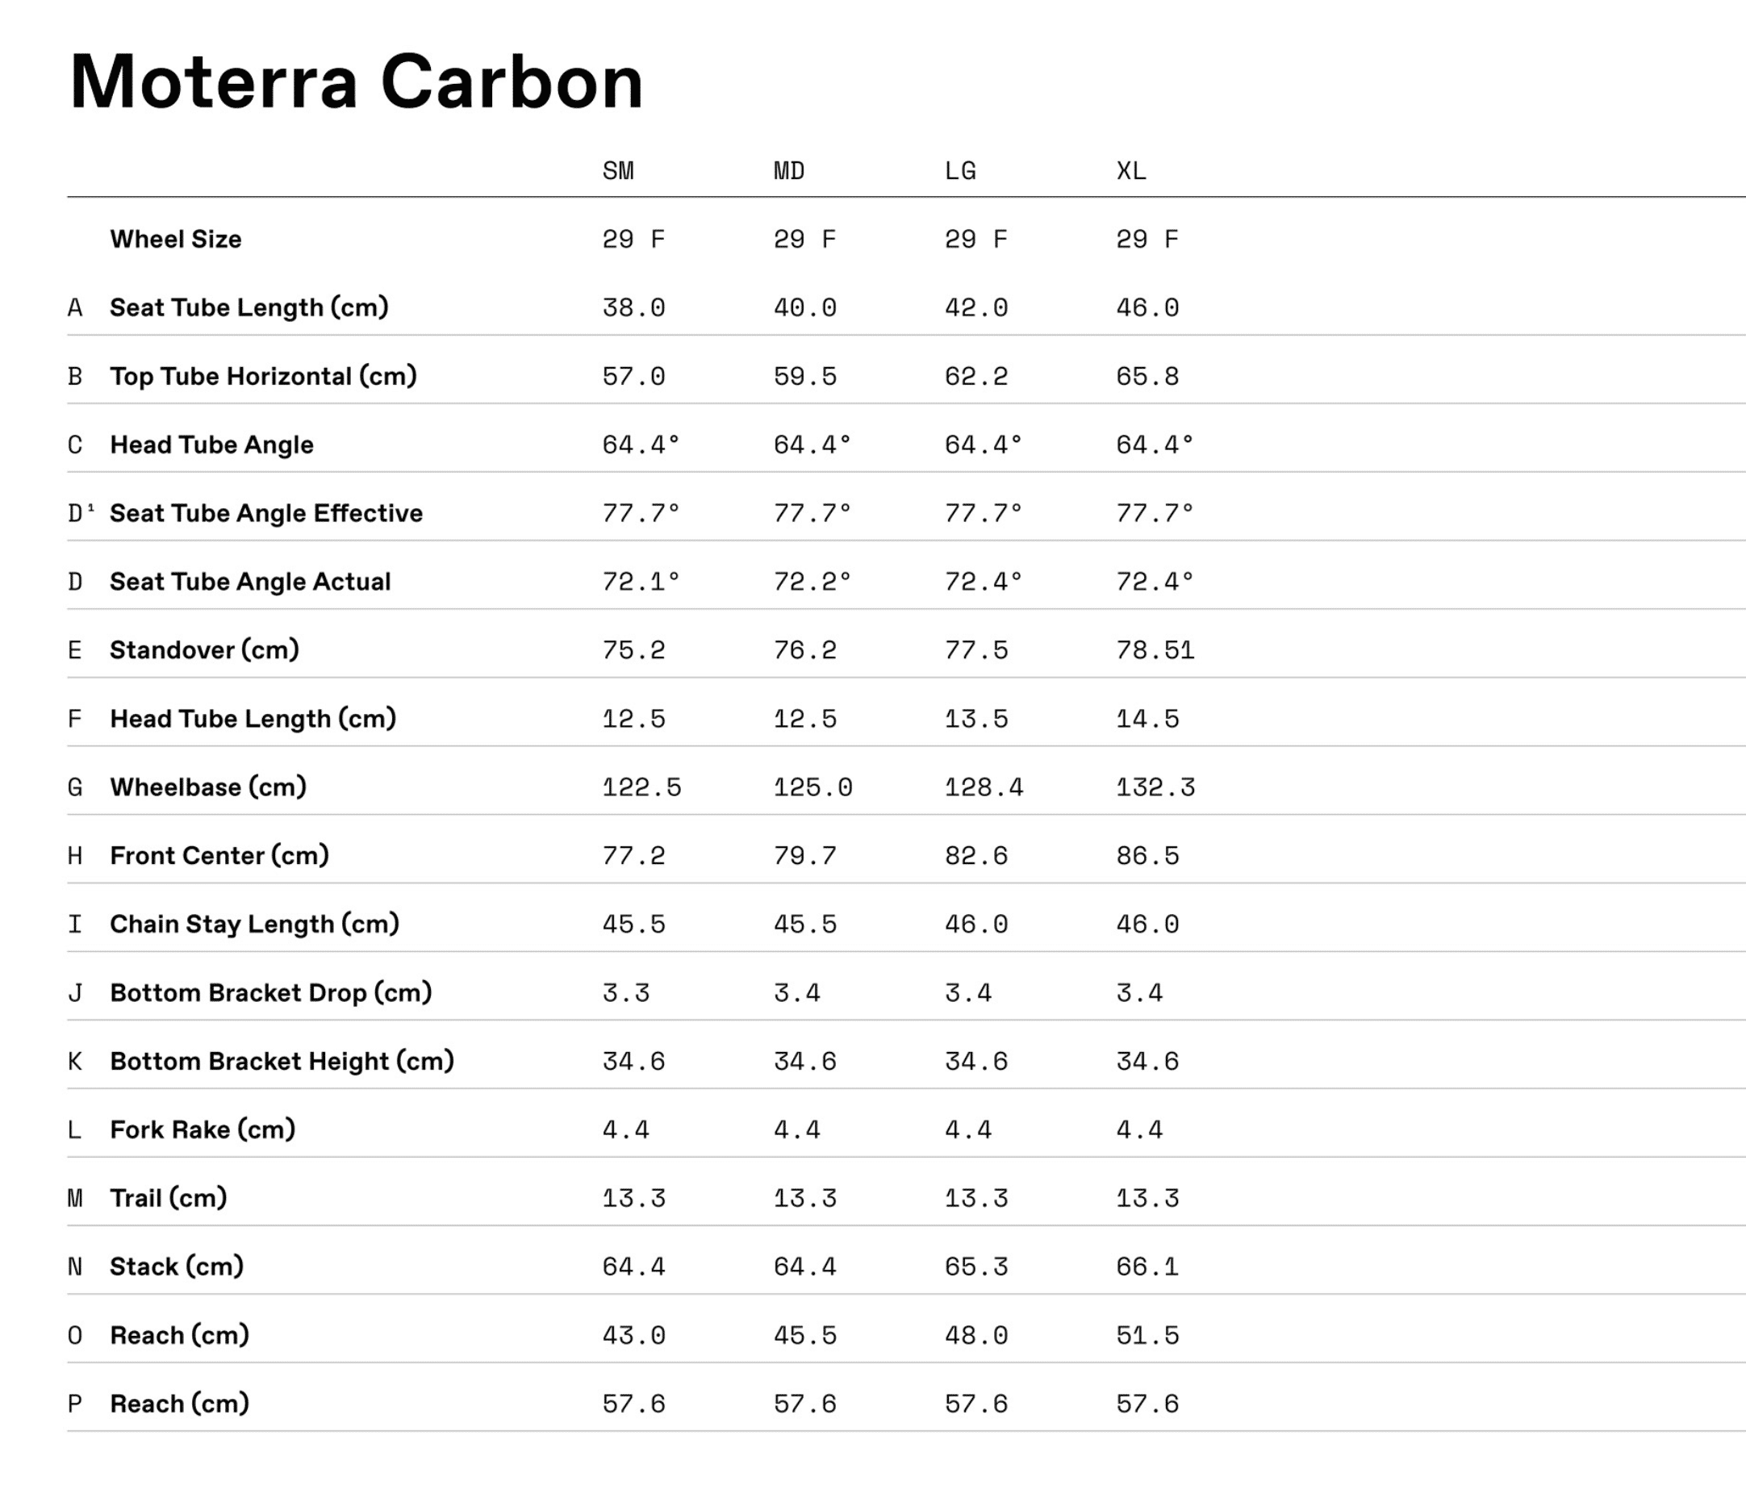Viewport: 1746px width, 1486px height.
Task: Click the Seat Tube Length row label
Action: [x=249, y=307]
